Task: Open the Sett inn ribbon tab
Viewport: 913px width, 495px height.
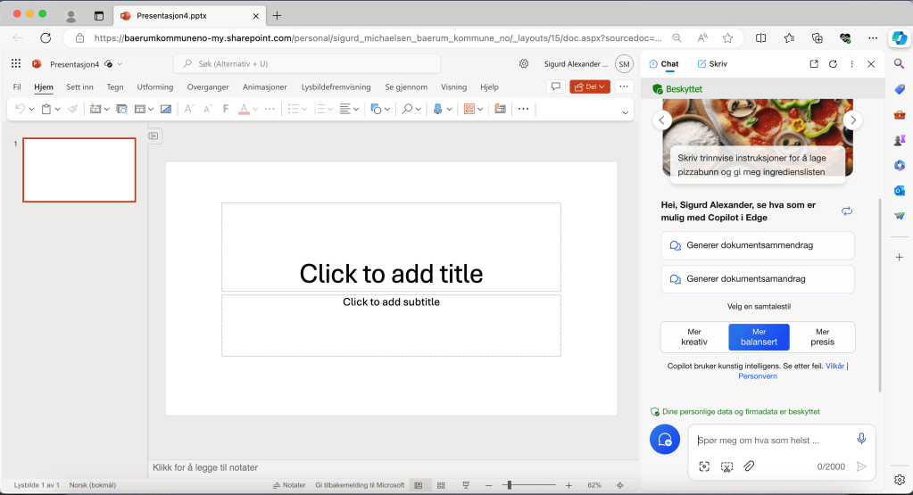Action: click(x=79, y=87)
